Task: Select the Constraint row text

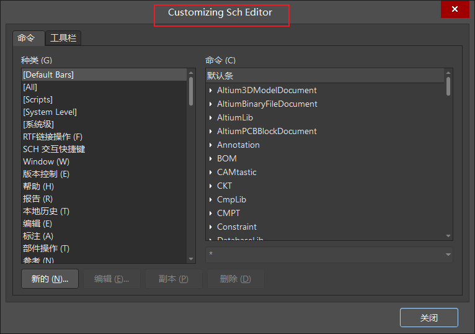Action: [237, 227]
